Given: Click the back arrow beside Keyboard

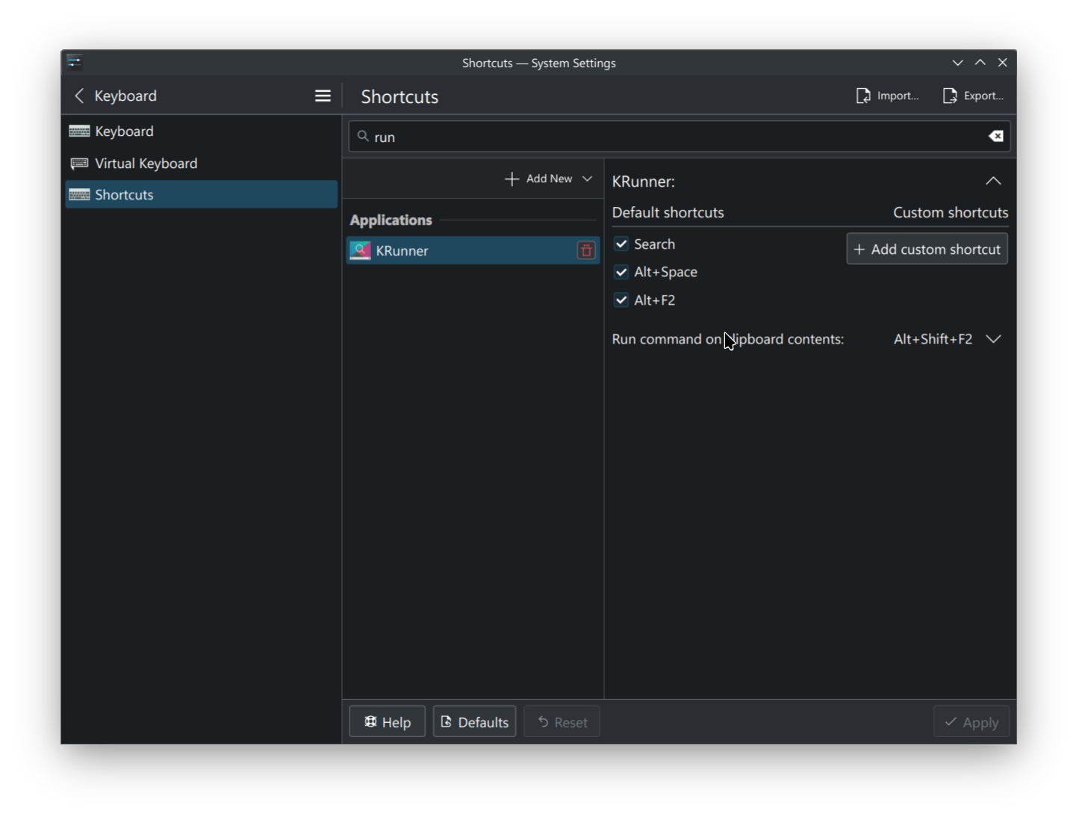Looking at the screenshot, I should [79, 96].
